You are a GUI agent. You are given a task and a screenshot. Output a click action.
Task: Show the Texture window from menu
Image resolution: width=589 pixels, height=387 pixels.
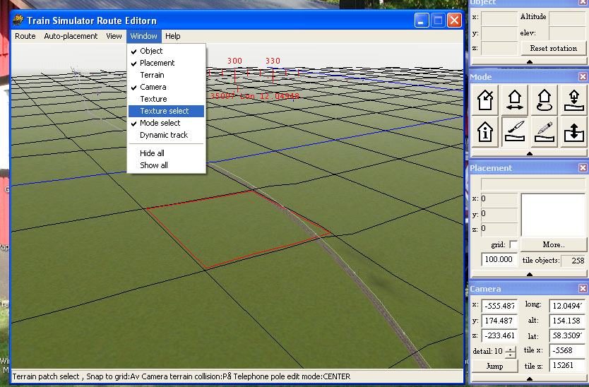166,99
